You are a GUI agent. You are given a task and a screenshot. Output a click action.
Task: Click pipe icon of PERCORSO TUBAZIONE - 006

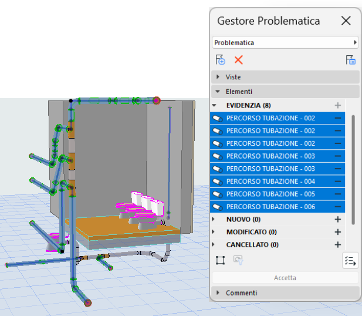point(218,207)
